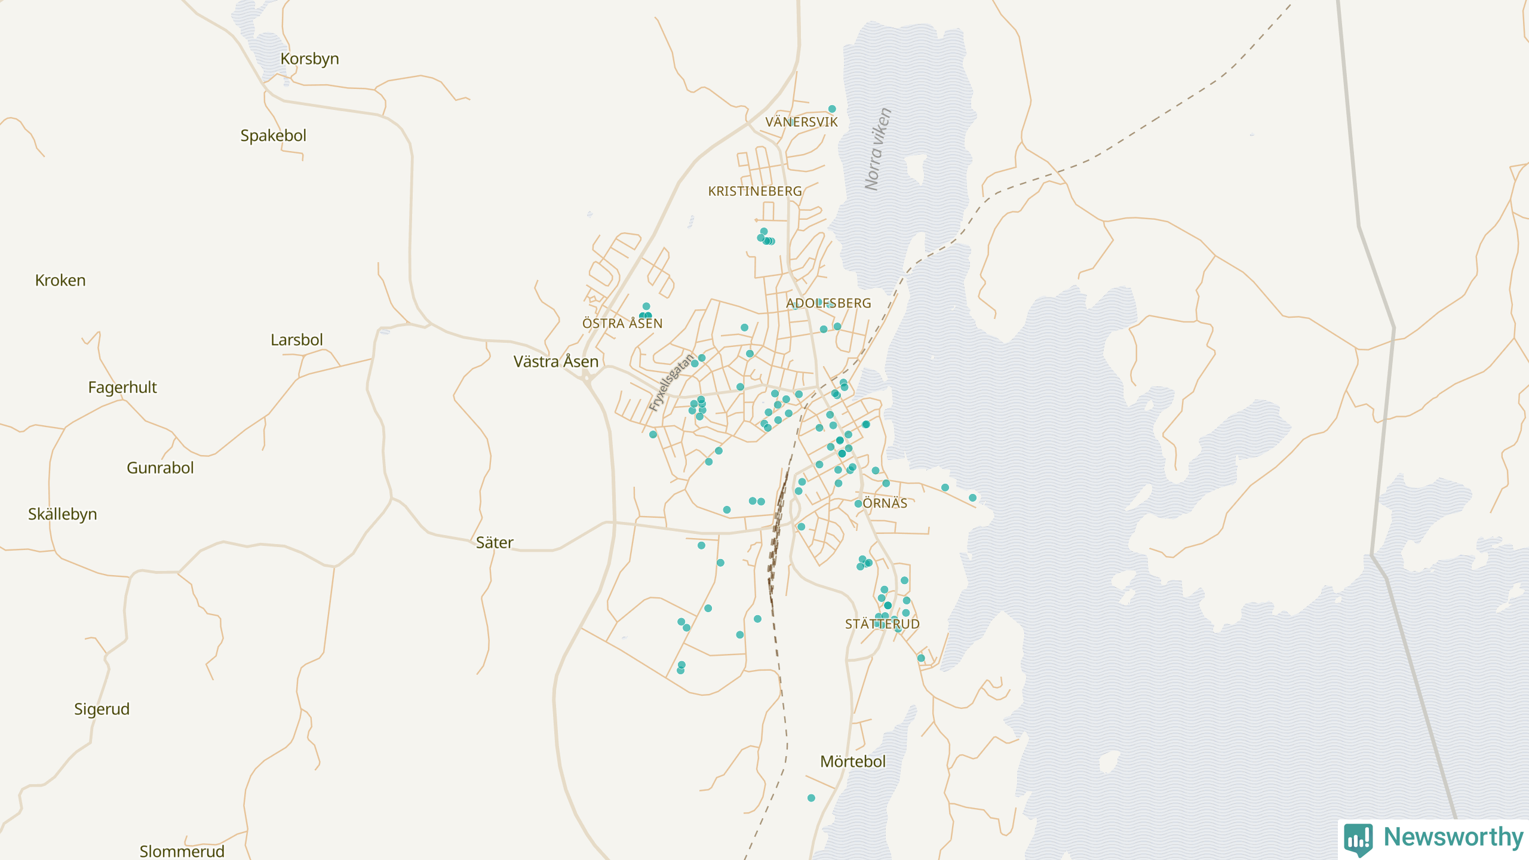Click the southernmost teal dot in Stätterud near the shore
1529x860 pixels.
(x=921, y=658)
